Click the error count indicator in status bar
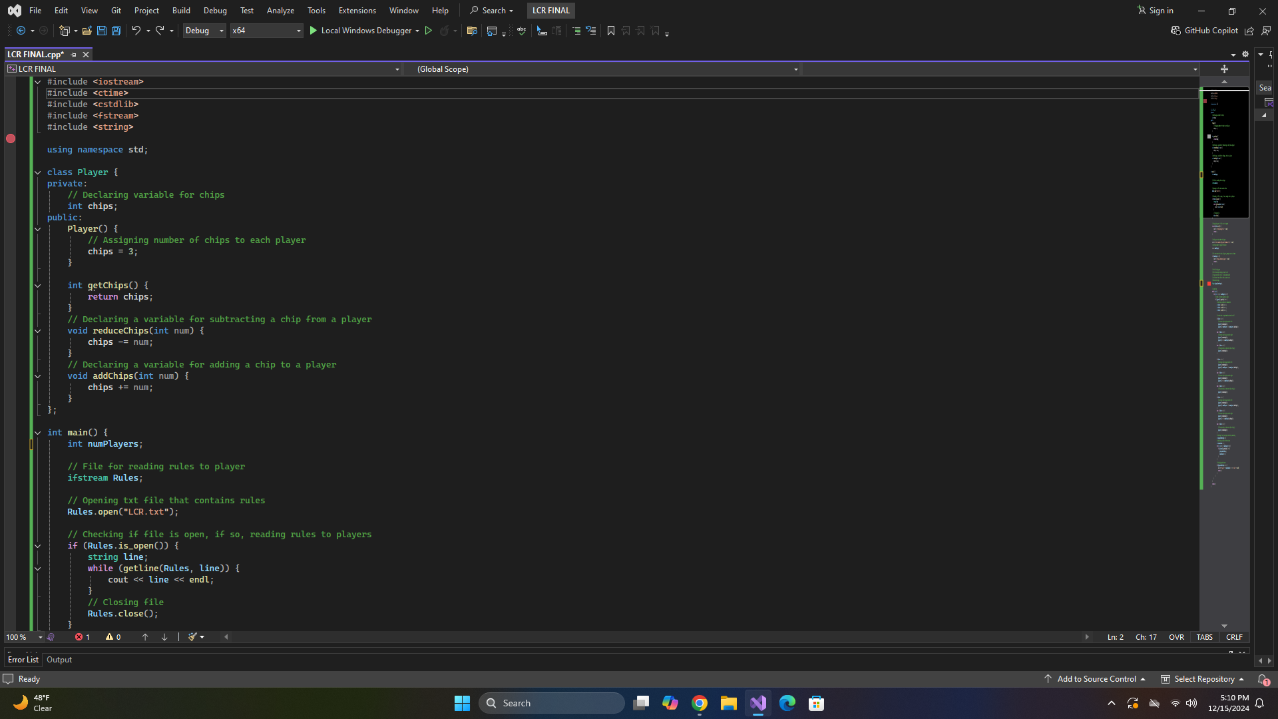Viewport: 1278px width, 719px height. [81, 637]
